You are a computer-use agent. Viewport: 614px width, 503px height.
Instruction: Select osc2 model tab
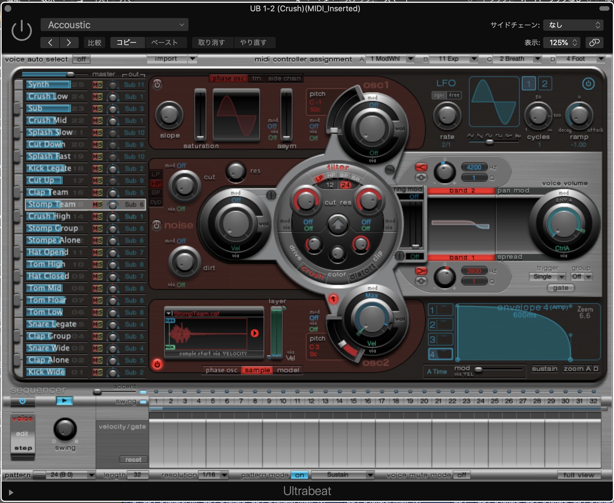click(288, 370)
